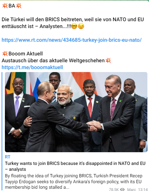Image resolution: width=149 pixels, height=191 pixels.
Task: Click the blue quote bar beside preview
Action: (x=2, y=132)
